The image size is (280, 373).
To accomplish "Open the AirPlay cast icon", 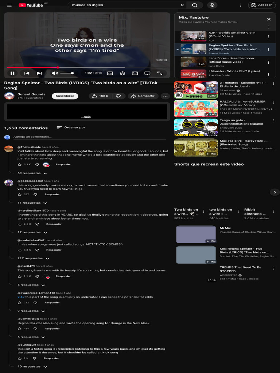I will [147, 73].
